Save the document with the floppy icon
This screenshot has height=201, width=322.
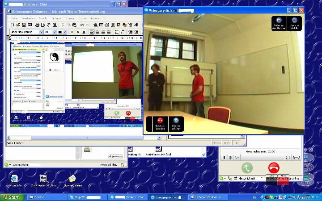(x=24, y=25)
